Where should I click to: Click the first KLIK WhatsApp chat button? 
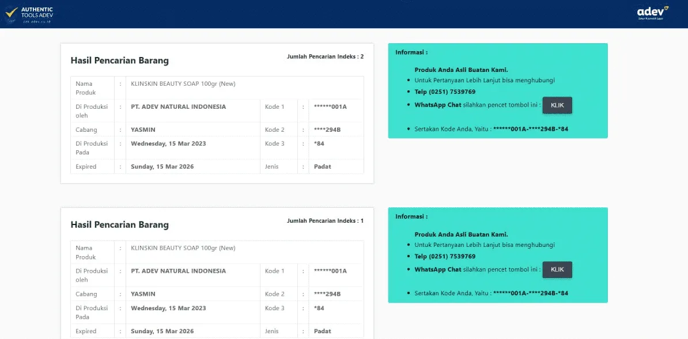point(557,105)
